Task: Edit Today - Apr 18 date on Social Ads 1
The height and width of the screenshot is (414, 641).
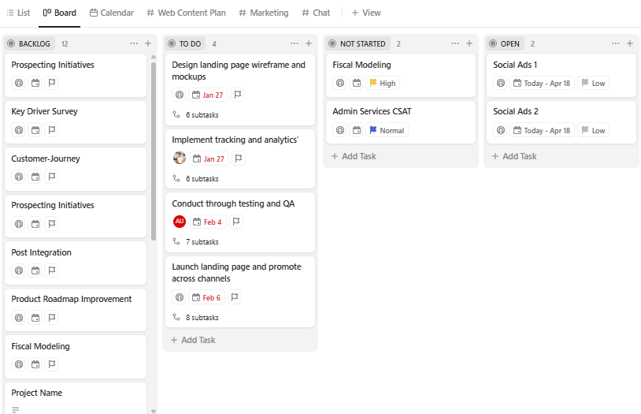Action: (542, 83)
